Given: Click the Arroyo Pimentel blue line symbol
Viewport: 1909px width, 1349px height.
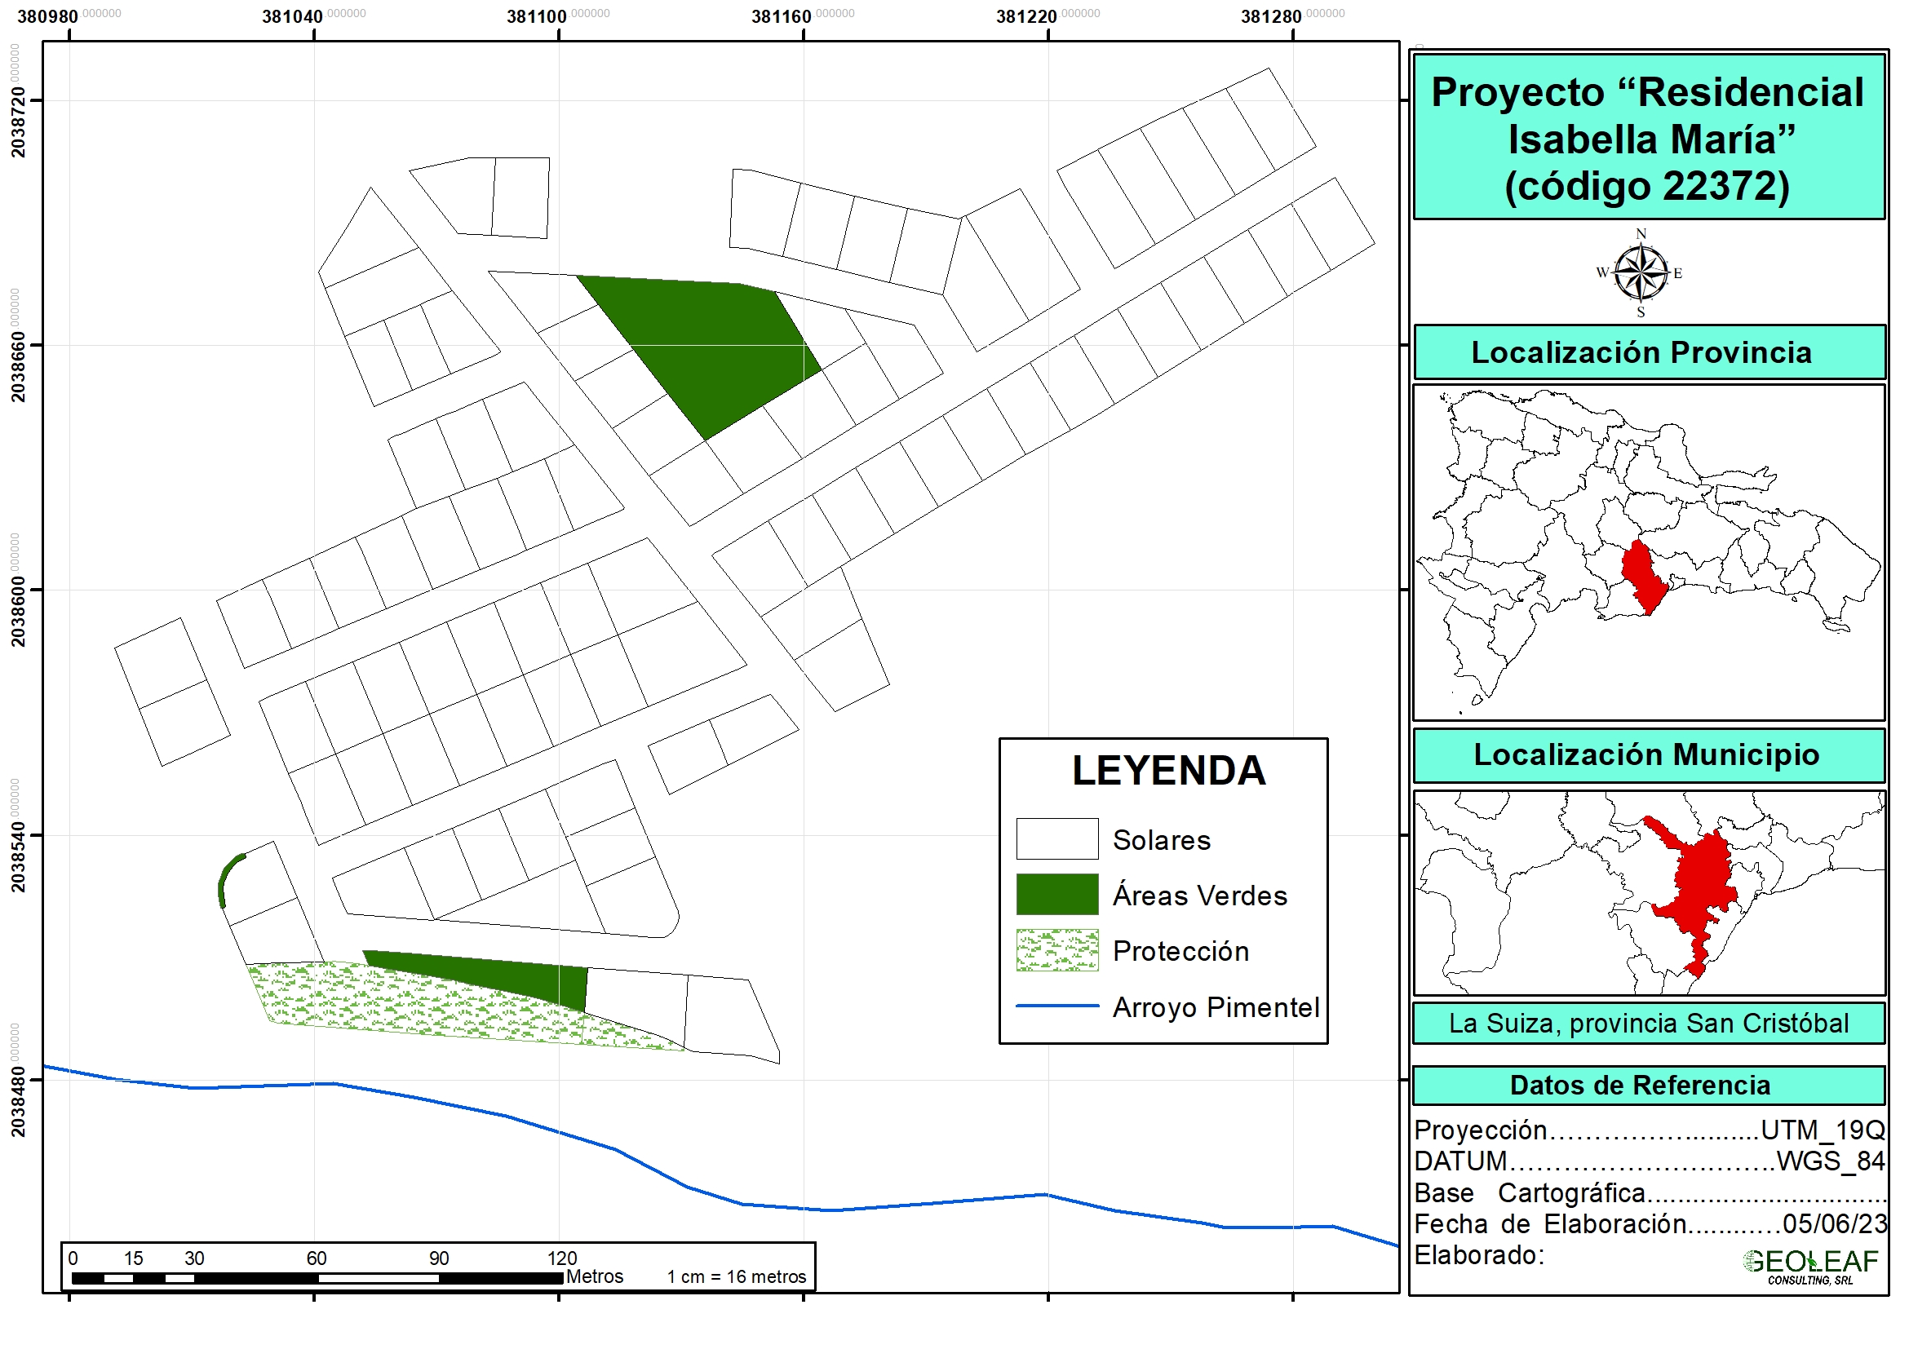Looking at the screenshot, I should tap(1056, 1006).
